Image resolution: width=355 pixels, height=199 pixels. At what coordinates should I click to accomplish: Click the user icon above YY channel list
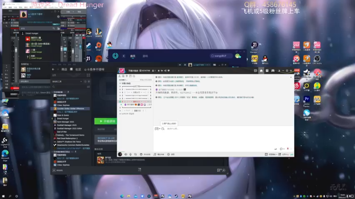coord(119,76)
